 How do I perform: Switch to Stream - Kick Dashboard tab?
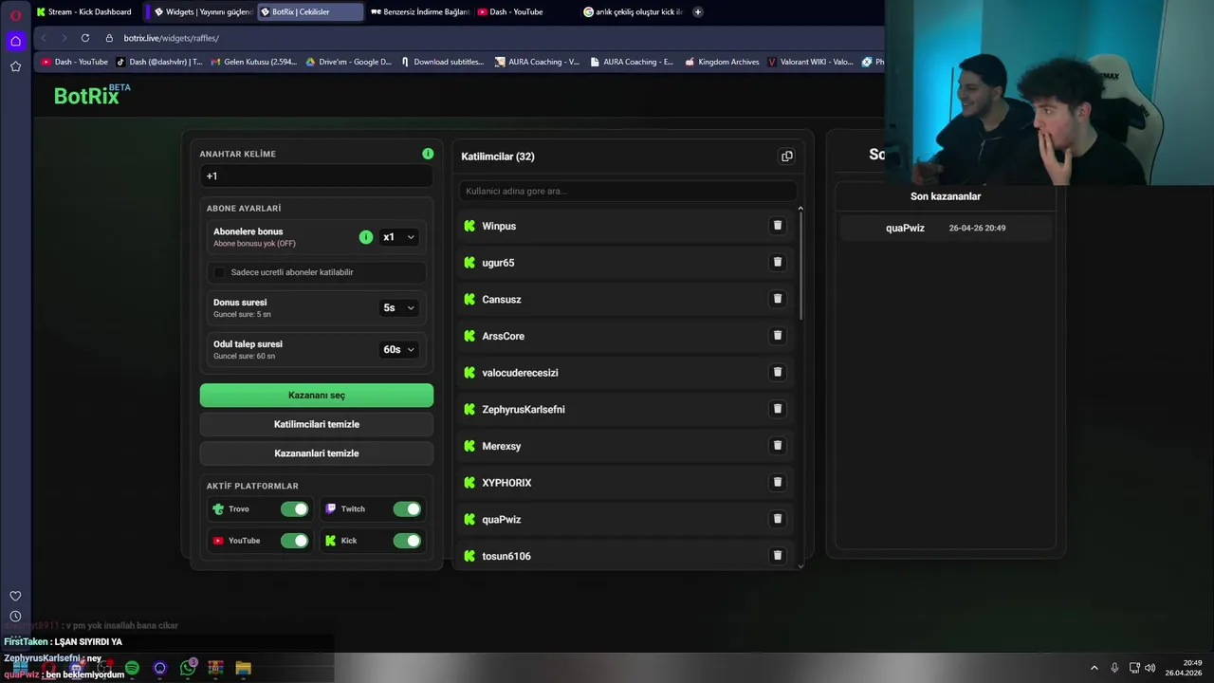pos(85,12)
